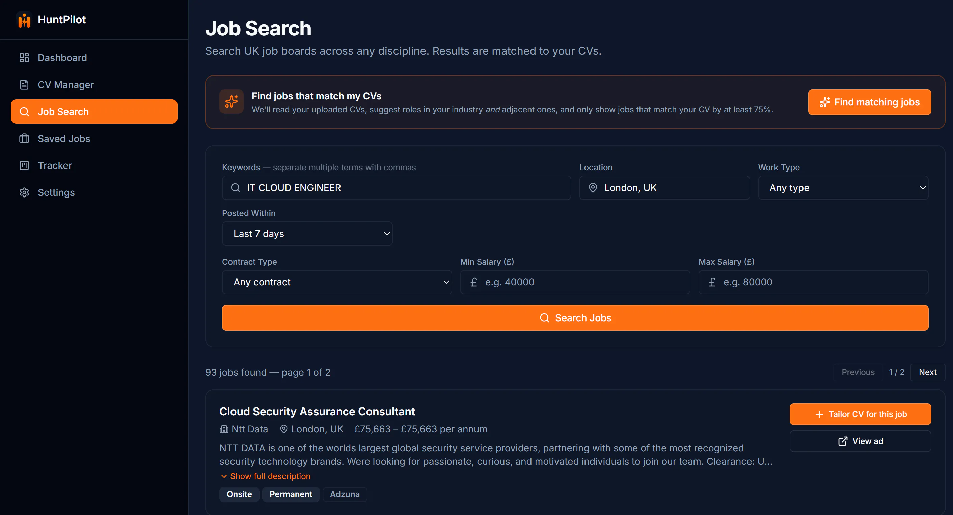Click the CV Manager document icon
The width and height of the screenshot is (953, 515).
24,85
